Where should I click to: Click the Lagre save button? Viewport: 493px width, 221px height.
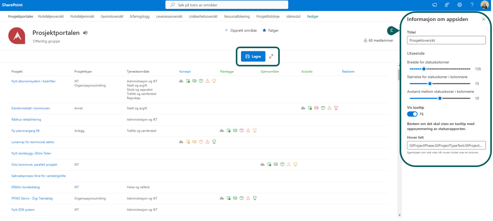(x=253, y=56)
